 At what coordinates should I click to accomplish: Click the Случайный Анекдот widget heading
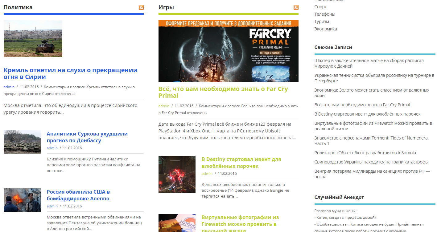pyautogui.click(x=339, y=197)
